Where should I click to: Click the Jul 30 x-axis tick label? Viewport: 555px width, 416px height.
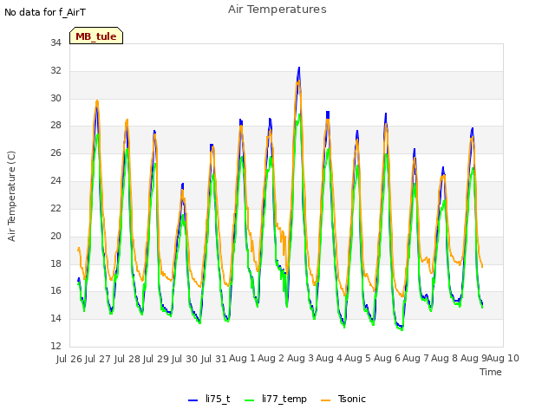tap(186, 359)
